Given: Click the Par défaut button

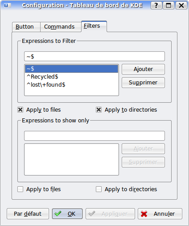Looking at the screenshot, I should [x=28, y=214].
